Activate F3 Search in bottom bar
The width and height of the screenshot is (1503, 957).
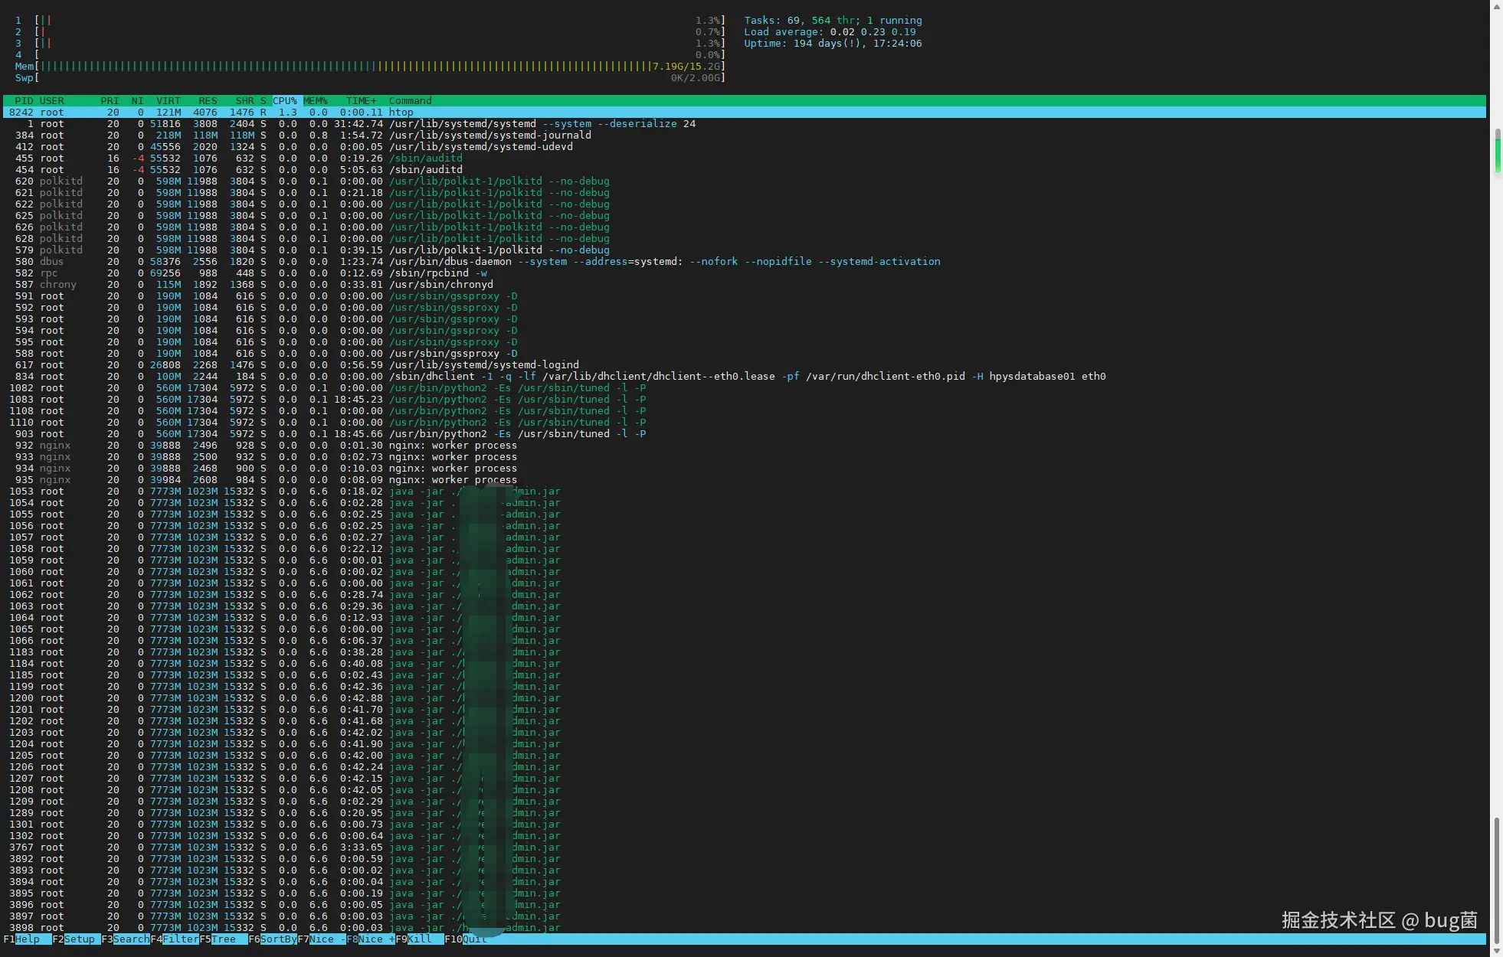tap(131, 939)
